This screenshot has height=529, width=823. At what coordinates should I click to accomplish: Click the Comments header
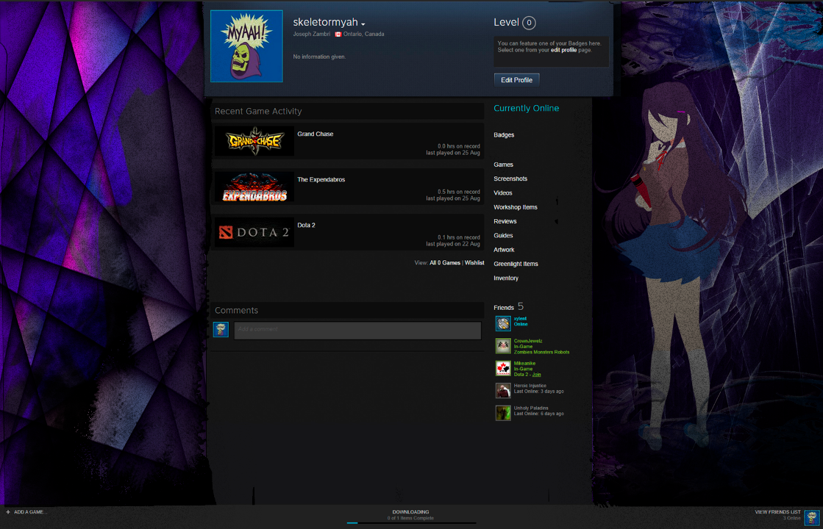236,311
